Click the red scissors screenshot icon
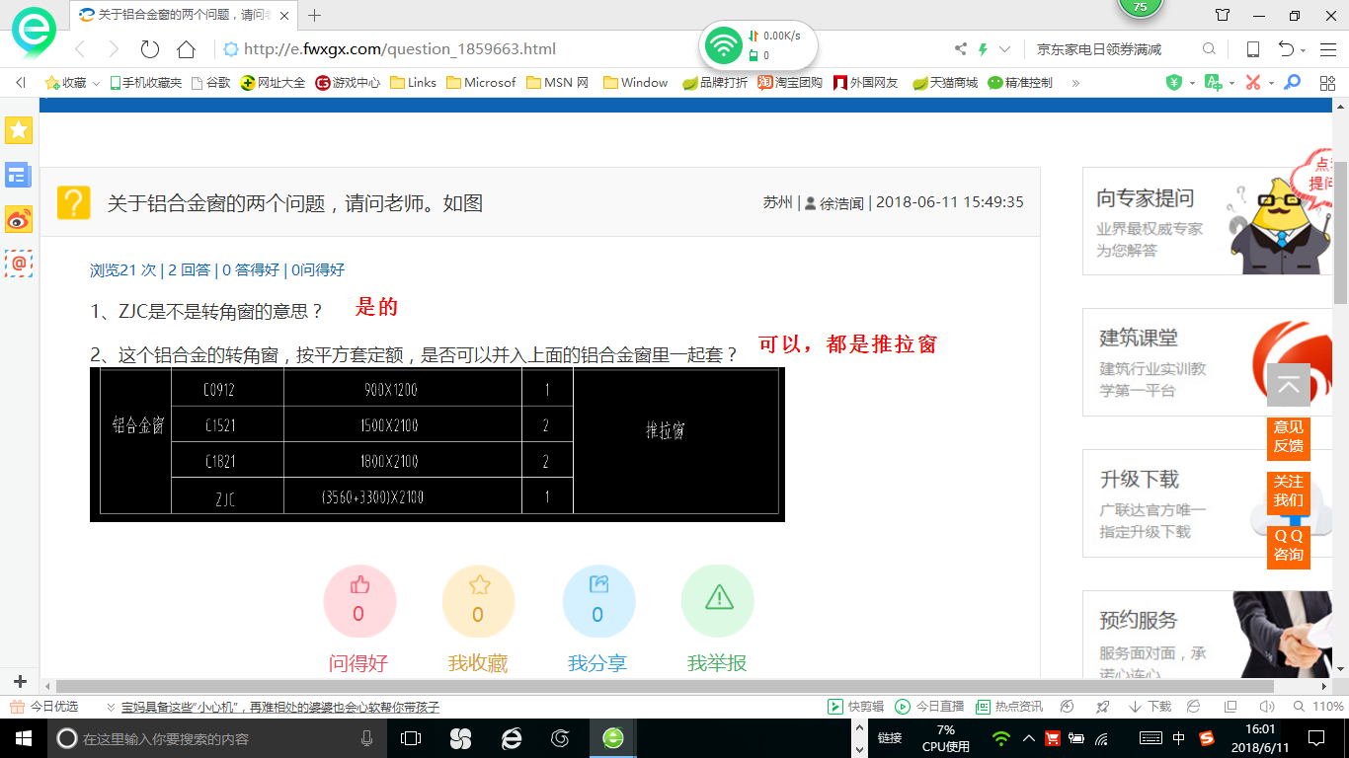 pyautogui.click(x=1252, y=83)
